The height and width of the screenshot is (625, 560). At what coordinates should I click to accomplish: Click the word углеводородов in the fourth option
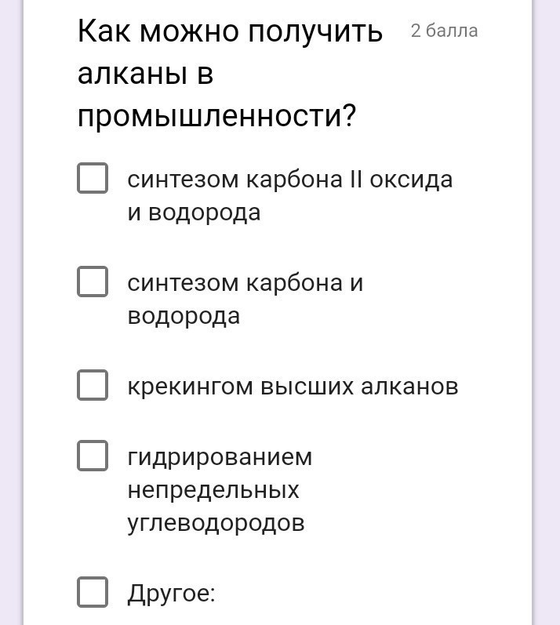(216, 523)
